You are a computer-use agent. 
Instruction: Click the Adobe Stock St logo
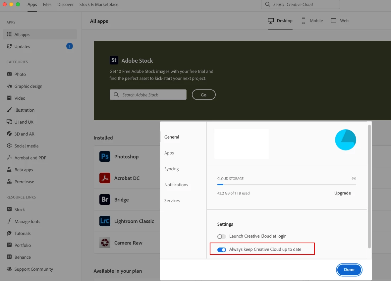(114, 60)
